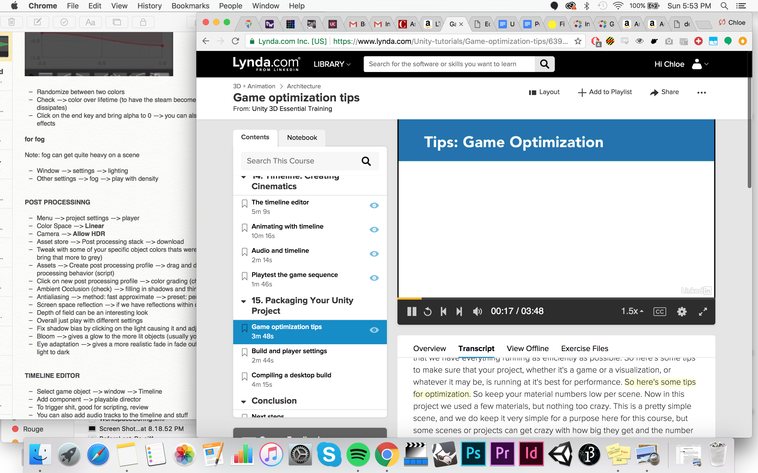758x473 pixels.
Task: Open video player settings gear
Action: point(682,312)
